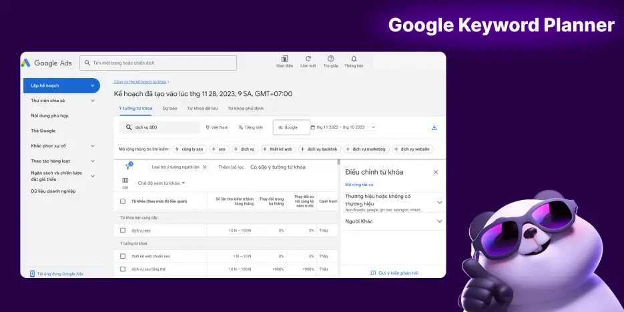Click the dịch vụ seo tổng thể keyword
The height and width of the screenshot is (312, 624).
[x=148, y=269]
